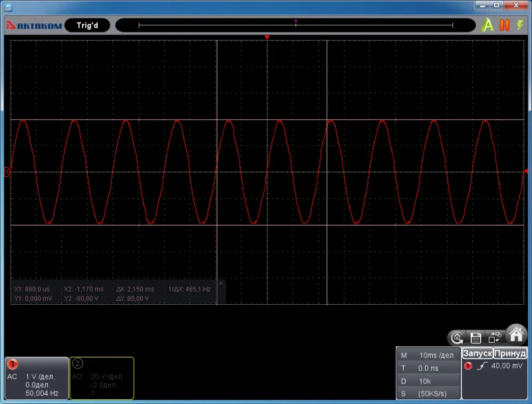
Task: Click the 40,00 mV trigger level value
Action: pos(507,365)
